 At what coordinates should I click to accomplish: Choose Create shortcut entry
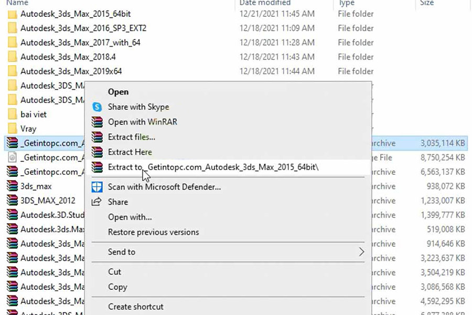click(x=135, y=307)
